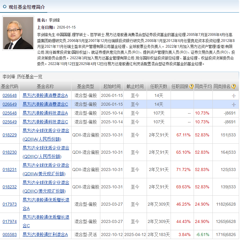Open fund code link 018230
This screenshot has height=243, width=240.
point(10,152)
